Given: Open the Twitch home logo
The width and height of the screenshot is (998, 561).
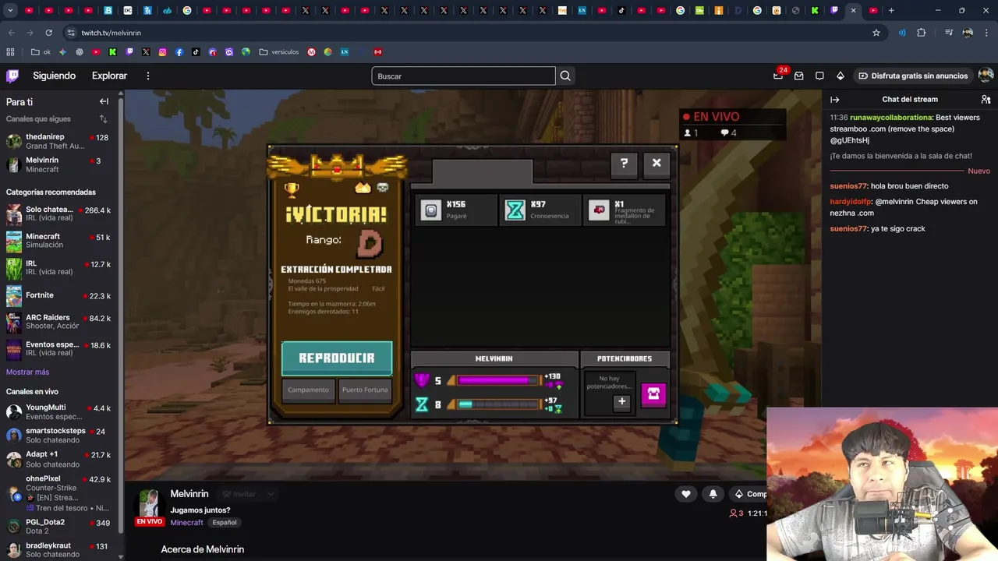Looking at the screenshot, I should [x=12, y=76].
